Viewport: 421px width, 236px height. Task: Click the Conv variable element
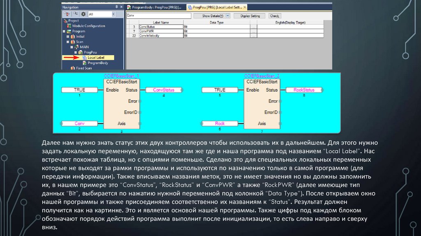pyautogui.click(x=79, y=123)
